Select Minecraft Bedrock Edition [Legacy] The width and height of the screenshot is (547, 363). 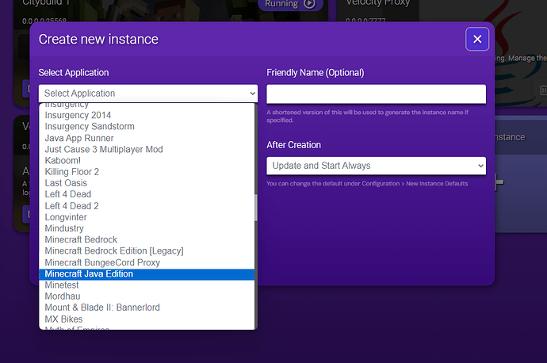pyautogui.click(x=147, y=251)
